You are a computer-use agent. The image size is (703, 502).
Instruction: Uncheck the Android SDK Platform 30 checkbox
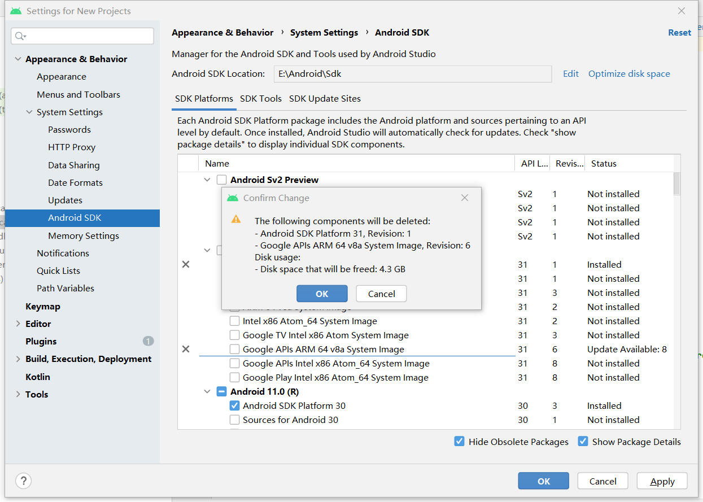tap(234, 405)
